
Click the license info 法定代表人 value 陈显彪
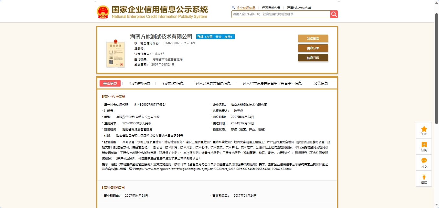click(x=239, y=111)
